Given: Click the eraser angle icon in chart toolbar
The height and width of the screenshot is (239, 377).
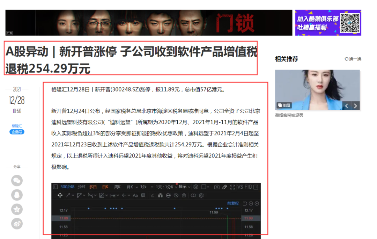Looking at the screenshot, I should click(x=153, y=195).
